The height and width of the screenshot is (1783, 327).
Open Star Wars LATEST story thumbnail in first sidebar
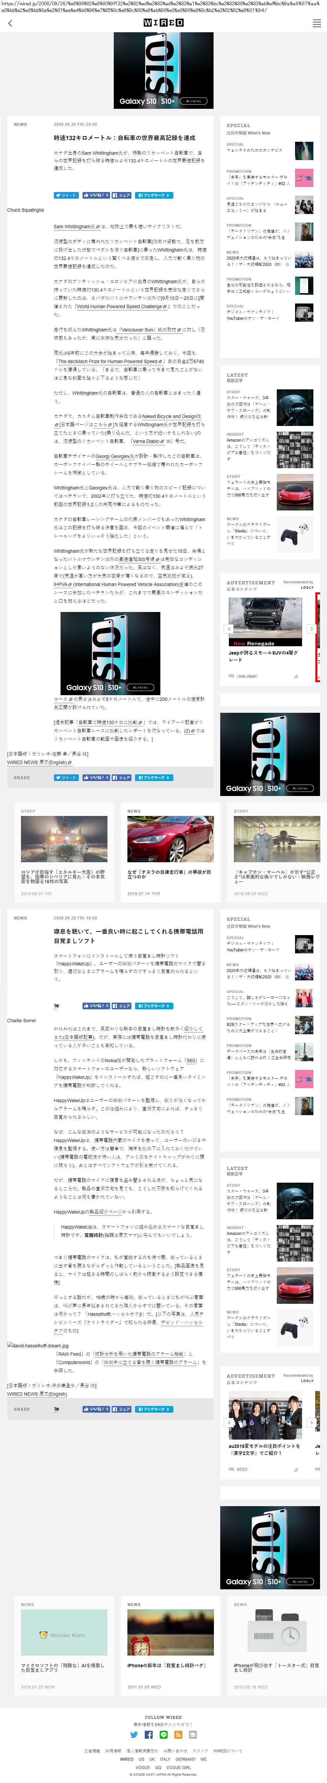point(294,407)
